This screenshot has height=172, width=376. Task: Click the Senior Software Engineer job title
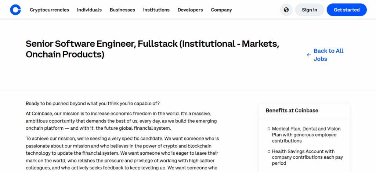[152, 49]
